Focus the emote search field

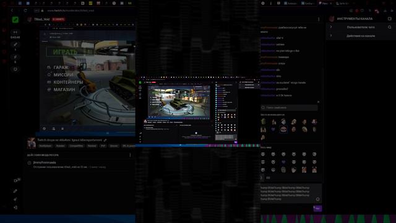[x=289, y=108]
